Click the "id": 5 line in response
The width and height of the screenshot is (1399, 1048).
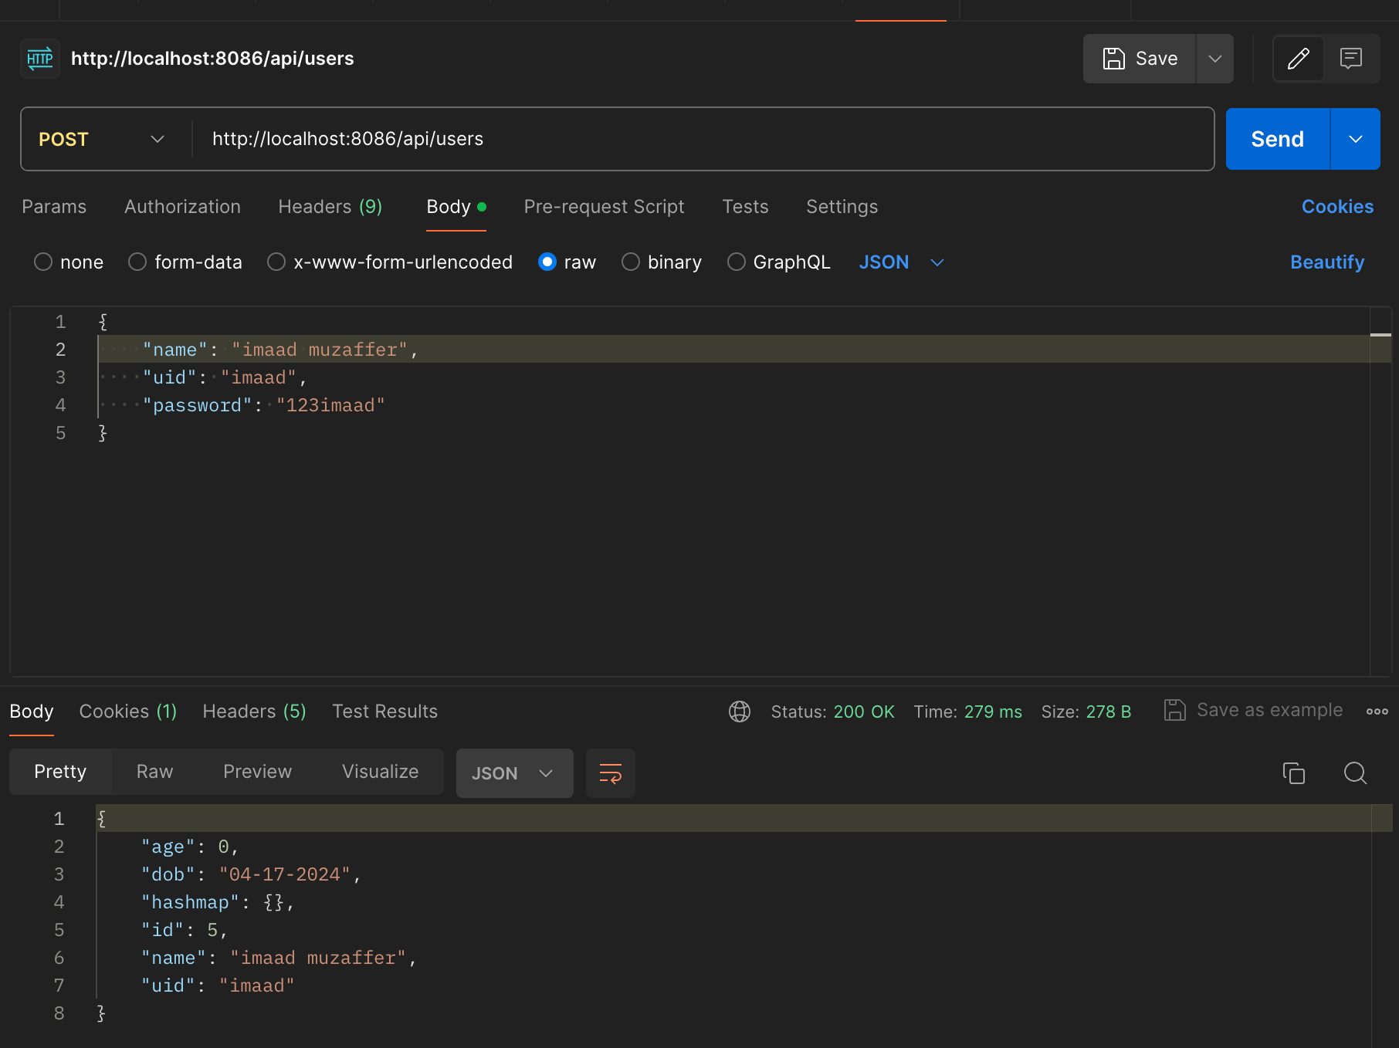(x=733, y=930)
